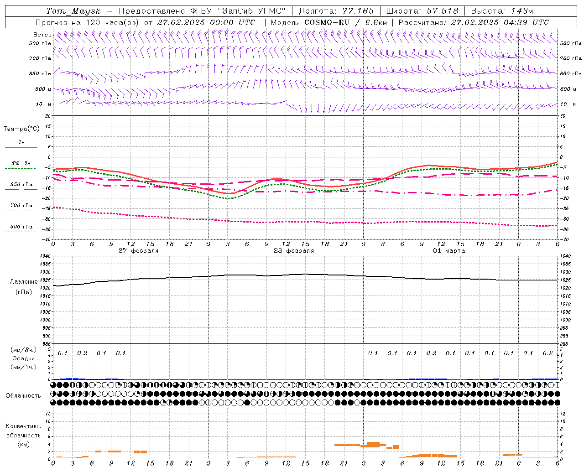Click the 0.2 precipitation value on 27 февраля
The image size is (584, 467).
coord(82,353)
